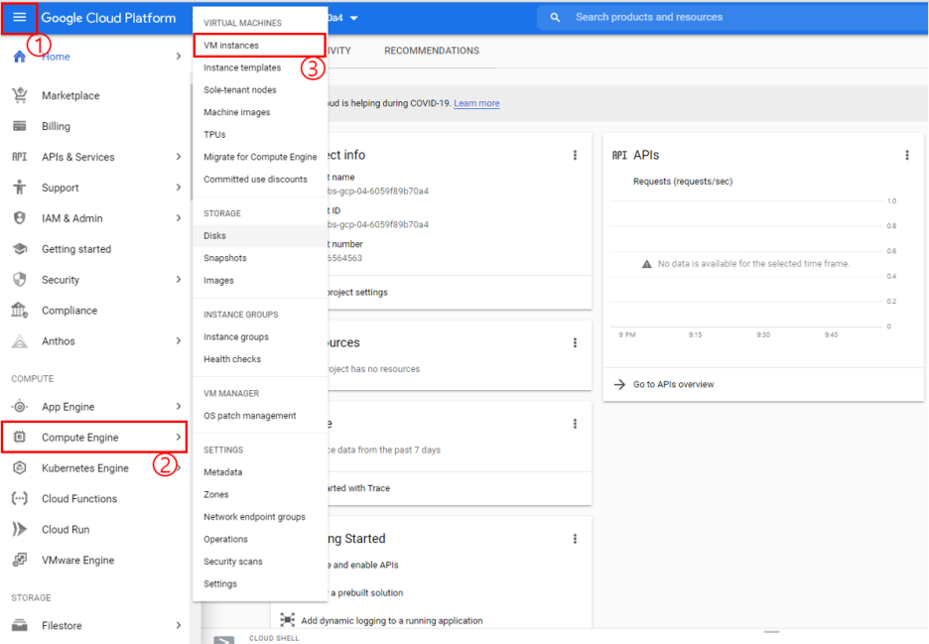Click Go to APIs overview link
The image size is (929, 644).
tap(674, 384)
